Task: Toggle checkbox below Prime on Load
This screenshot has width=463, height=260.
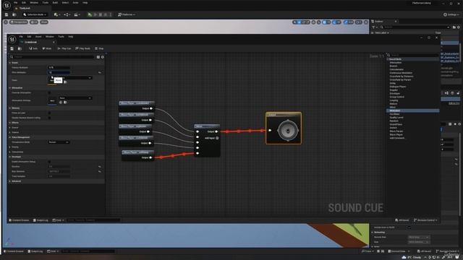Action: click(x=49, y=118)
